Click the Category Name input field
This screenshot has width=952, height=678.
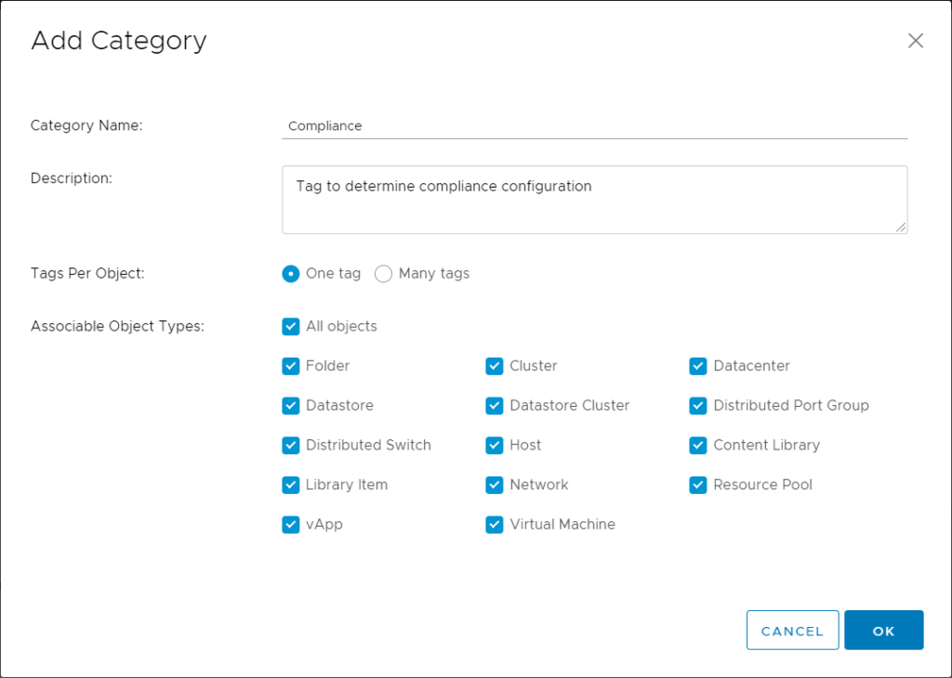click(594, 125)
